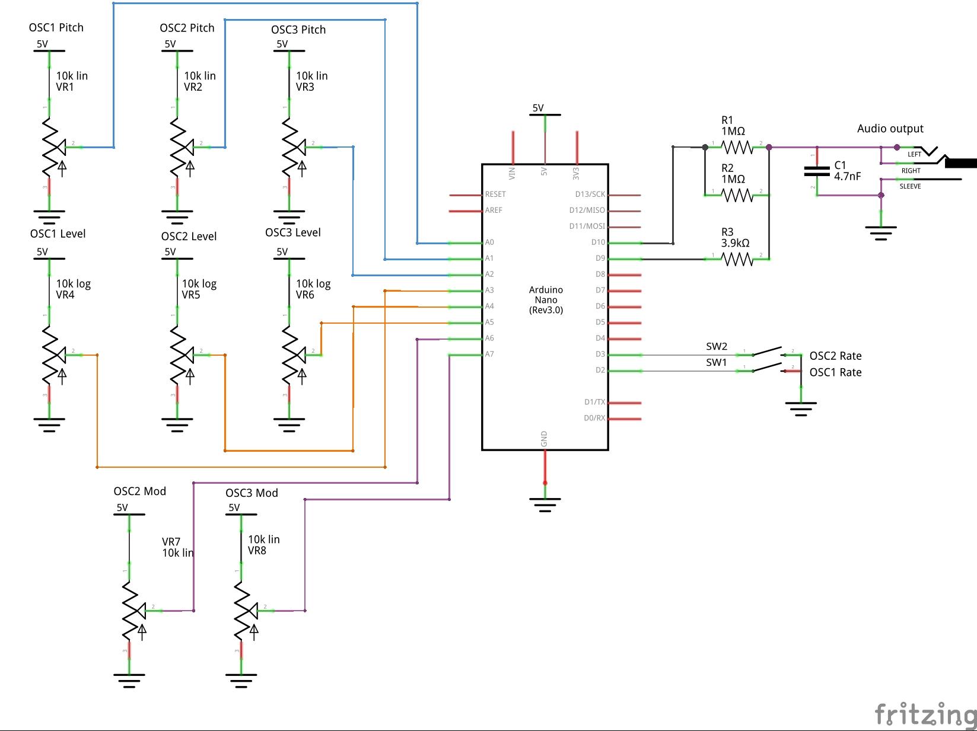This screenshot has height=731, width=977.
Task: Click the Audio output label
Action: tap(890, 128)
